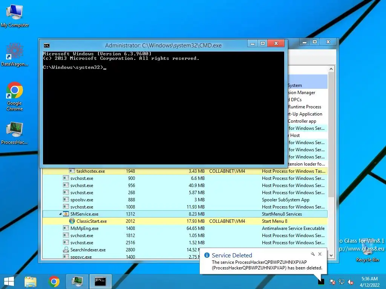Click the 40.9 MB memory value
Image resolution: width=386 pixels, height=289 pixels.
click(196, 185)
